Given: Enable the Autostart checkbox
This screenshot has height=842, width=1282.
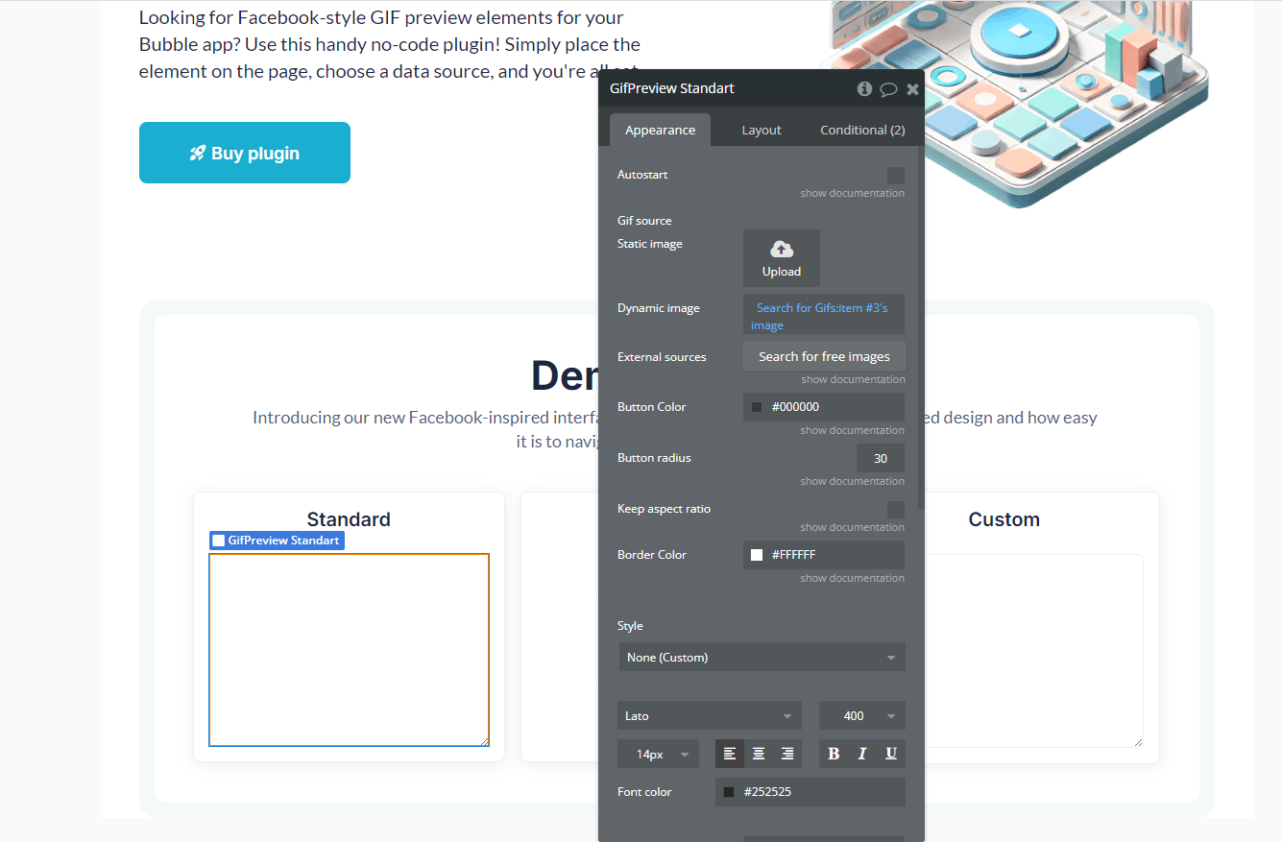Looking at the screenshot, I should pyautogui.click(x=896, y=175).
